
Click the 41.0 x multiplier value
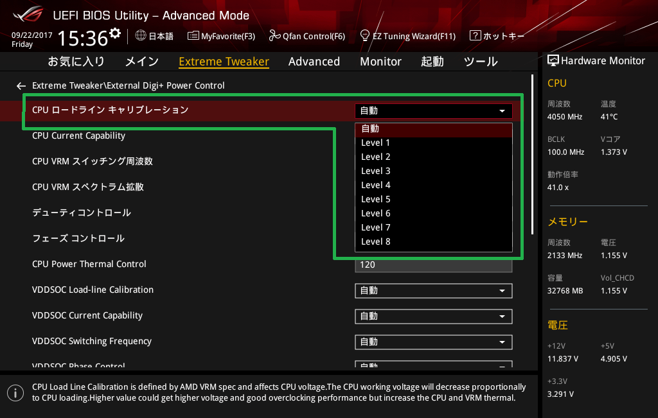coord(558,187)
